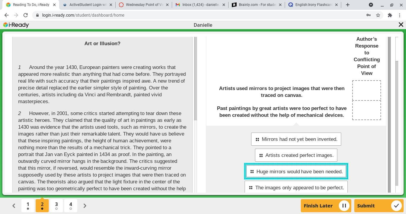Switch to the Gmail Inbox tab
Viewport: 406px width, 214px height.
point(201,5)
